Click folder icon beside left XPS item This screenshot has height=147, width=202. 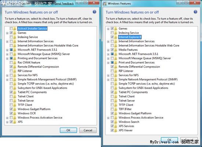15,122
